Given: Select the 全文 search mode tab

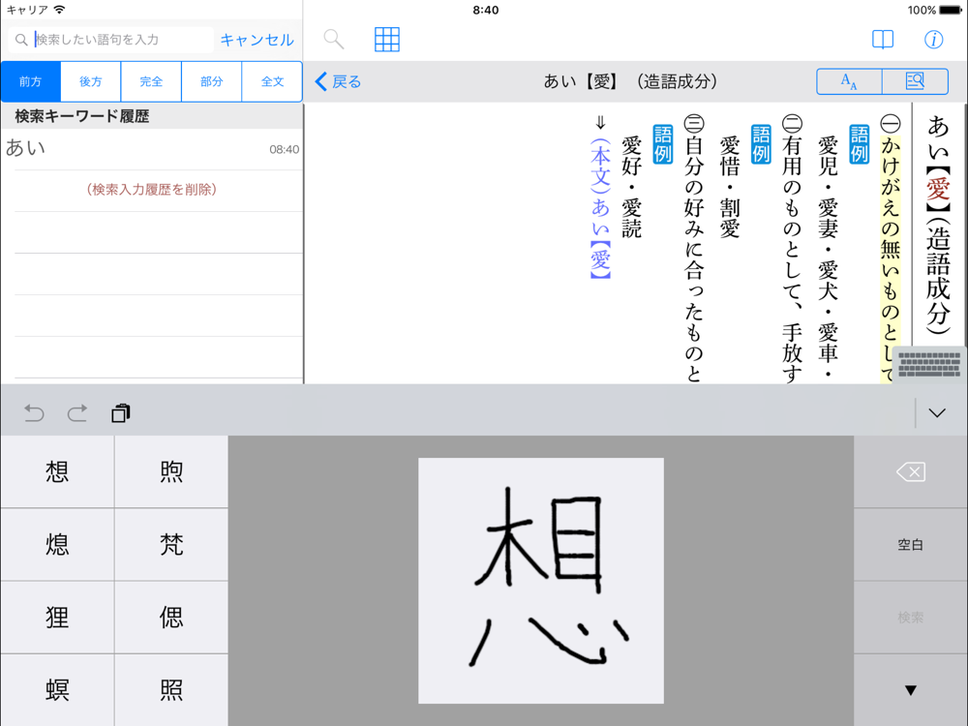Looking at the screenshot, I should pyautogui.click(x=272, y=81).
